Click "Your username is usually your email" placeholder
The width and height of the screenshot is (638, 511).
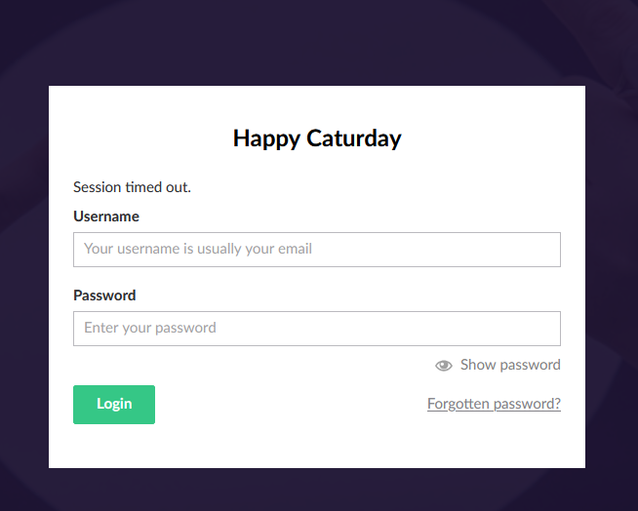pos(198,250)
